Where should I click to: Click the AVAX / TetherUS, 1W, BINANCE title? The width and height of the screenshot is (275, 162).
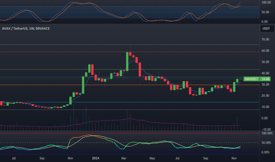pyautogui.click(x=26, y=28)
